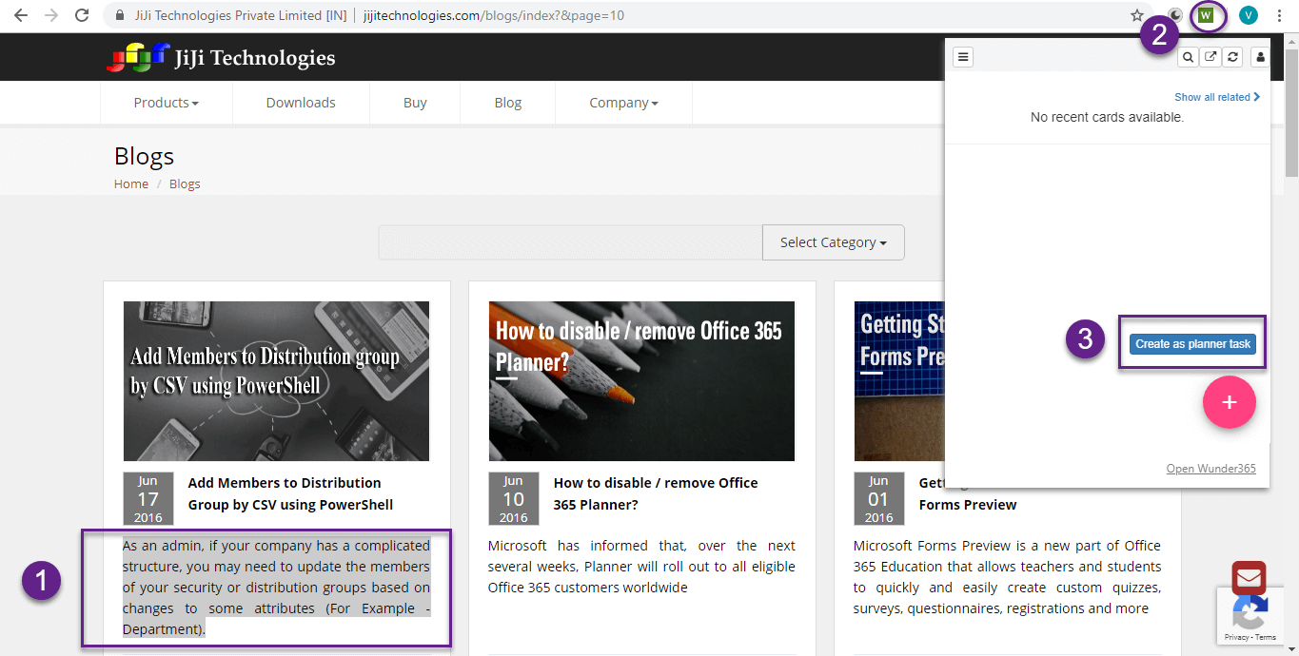Image resolution: width=1299 pixels, height=656 pixels.
Task: Open the Wunder365 hamburger menu
Action: point(963,57)
